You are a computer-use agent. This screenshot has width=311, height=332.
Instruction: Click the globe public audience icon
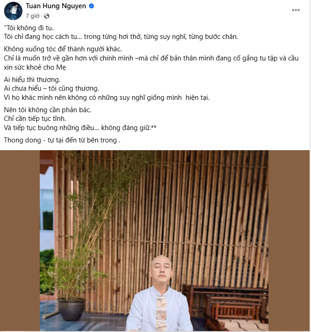coord(47,16)
